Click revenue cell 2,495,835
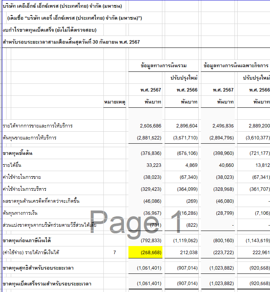Viewport: 270px width, 292px height. click(x=223, y=126)
